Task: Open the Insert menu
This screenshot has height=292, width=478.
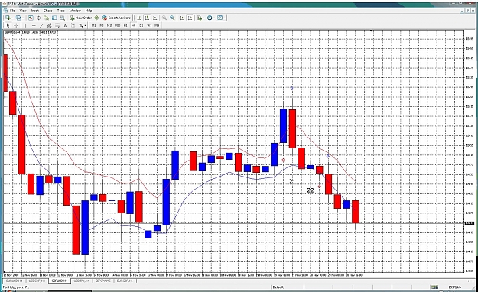Action: (35, 11)
